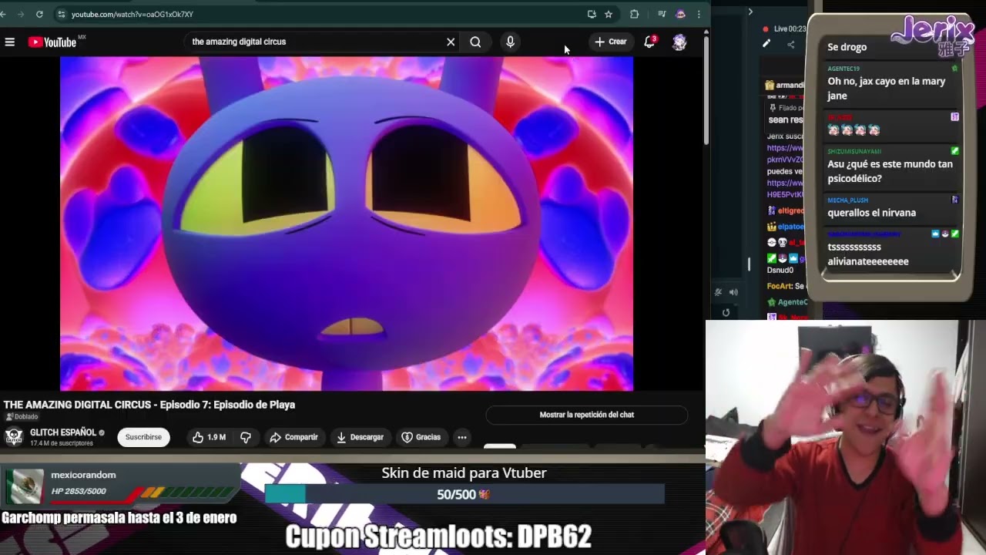Click the Doblado dubbed label
Image resolution: width=986 pixels, height=555 pixels.
[22, 417]
